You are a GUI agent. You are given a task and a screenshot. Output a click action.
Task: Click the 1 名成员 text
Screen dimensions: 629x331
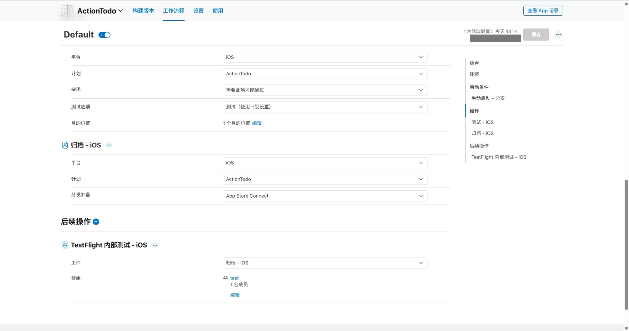(239, 285)
